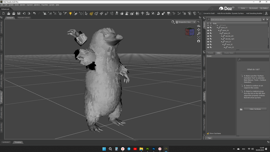The width and height of the screenshot is (270, 152).
Task: Open the Timeline tab at bottom
Action: tap(18, 142)
